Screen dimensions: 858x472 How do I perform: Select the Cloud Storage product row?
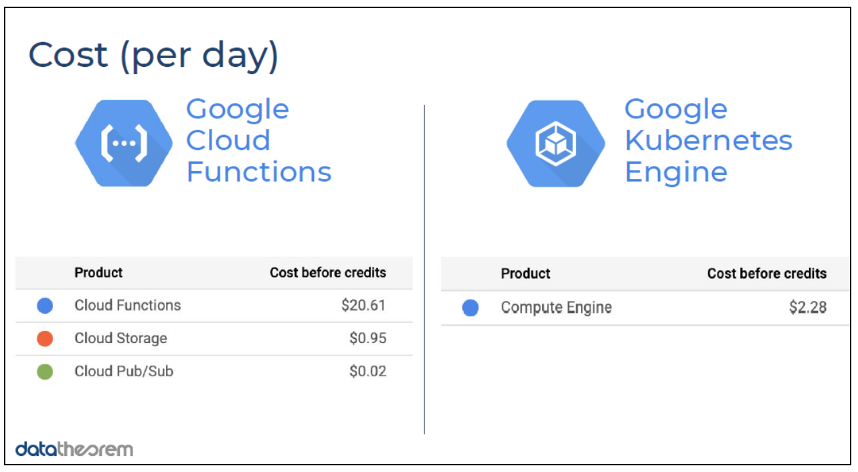214,338
